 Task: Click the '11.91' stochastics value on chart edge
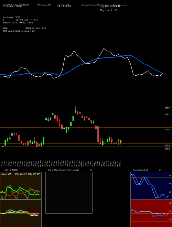(x=167, y=197)
